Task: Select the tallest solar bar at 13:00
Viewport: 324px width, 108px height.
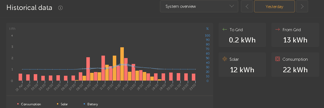Action: [x=122, y=64]
